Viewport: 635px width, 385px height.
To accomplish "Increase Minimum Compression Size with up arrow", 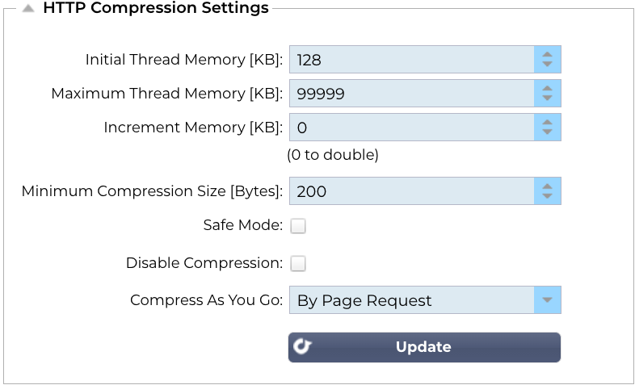I will coord(547,186).
